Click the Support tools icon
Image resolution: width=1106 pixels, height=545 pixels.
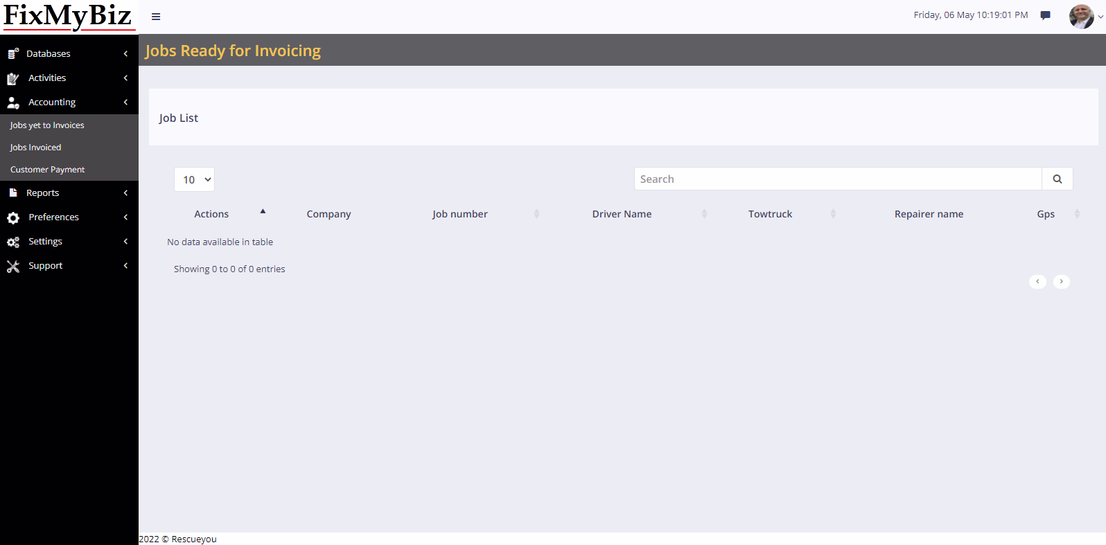(x=13, y=266)
